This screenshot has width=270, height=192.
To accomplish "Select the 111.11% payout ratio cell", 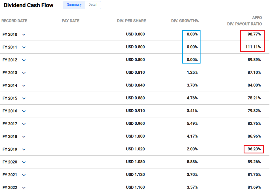I will 253,47.
